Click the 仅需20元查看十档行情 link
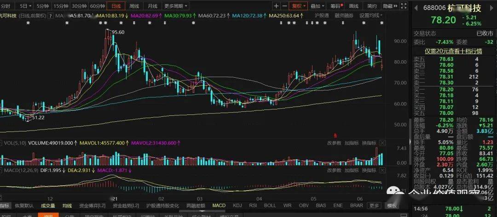This screenshot has width=497, height=217. (453, 51)
